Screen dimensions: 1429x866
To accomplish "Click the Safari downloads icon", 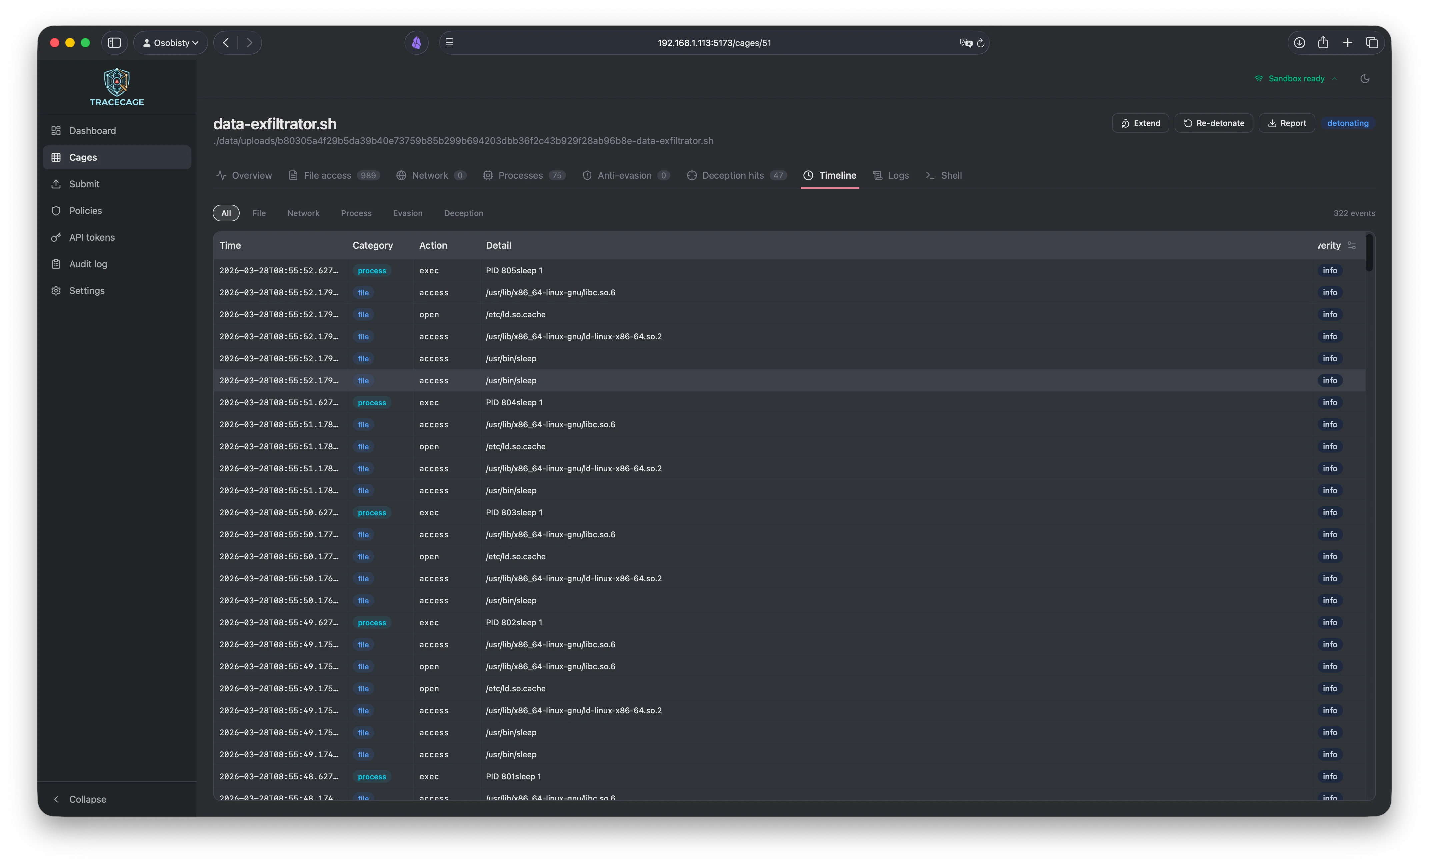I will pos(1299,43).
